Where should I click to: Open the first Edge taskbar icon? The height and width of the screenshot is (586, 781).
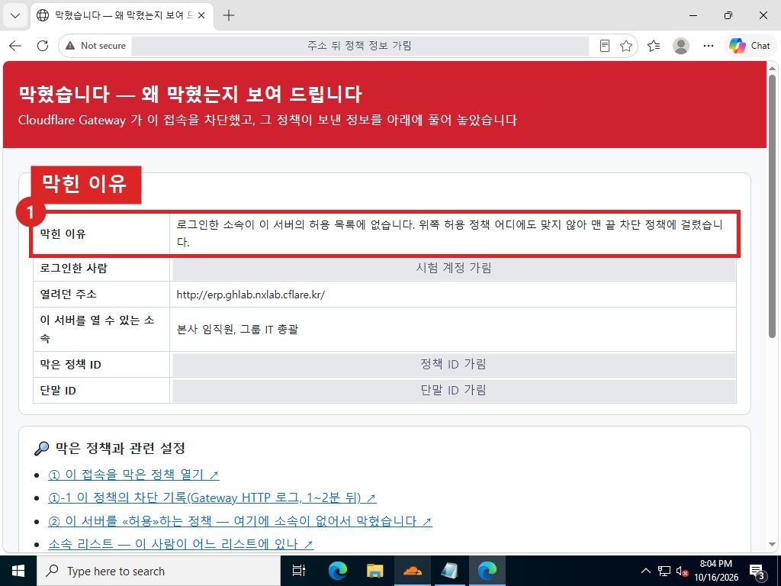337,571
